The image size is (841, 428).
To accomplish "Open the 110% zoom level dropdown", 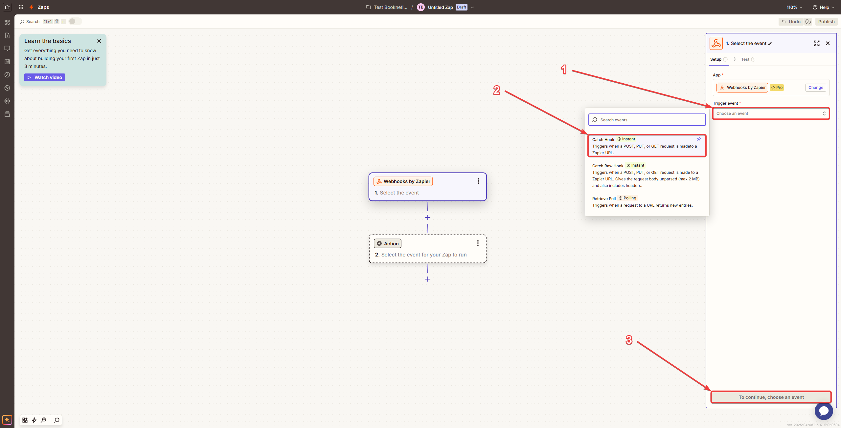I will pos(795,7).
